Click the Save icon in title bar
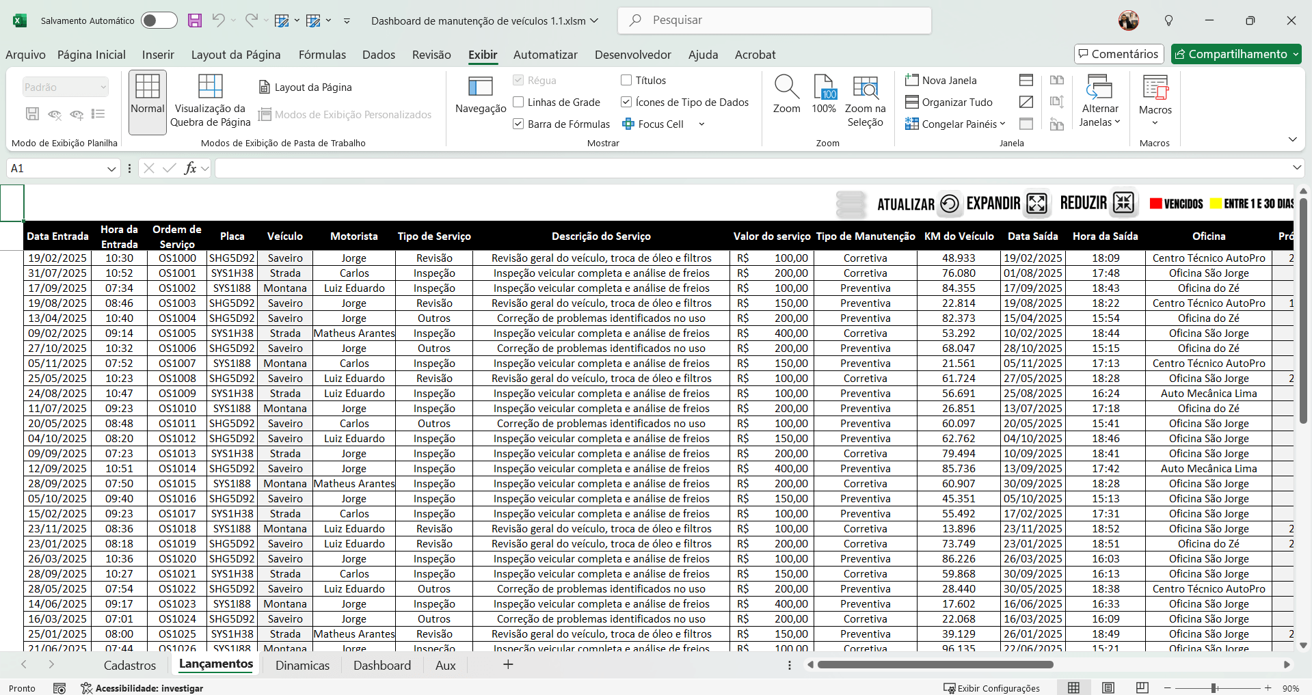The image size is (1312, 695). pos(195,21)
